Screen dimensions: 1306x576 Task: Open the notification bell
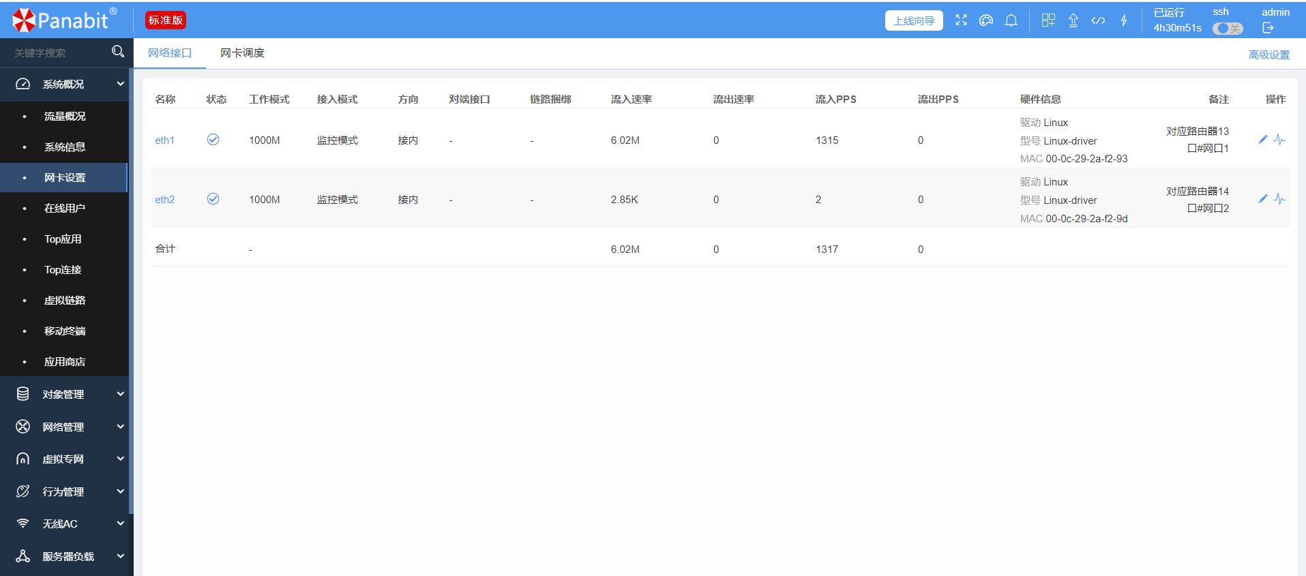[1011, 20]
